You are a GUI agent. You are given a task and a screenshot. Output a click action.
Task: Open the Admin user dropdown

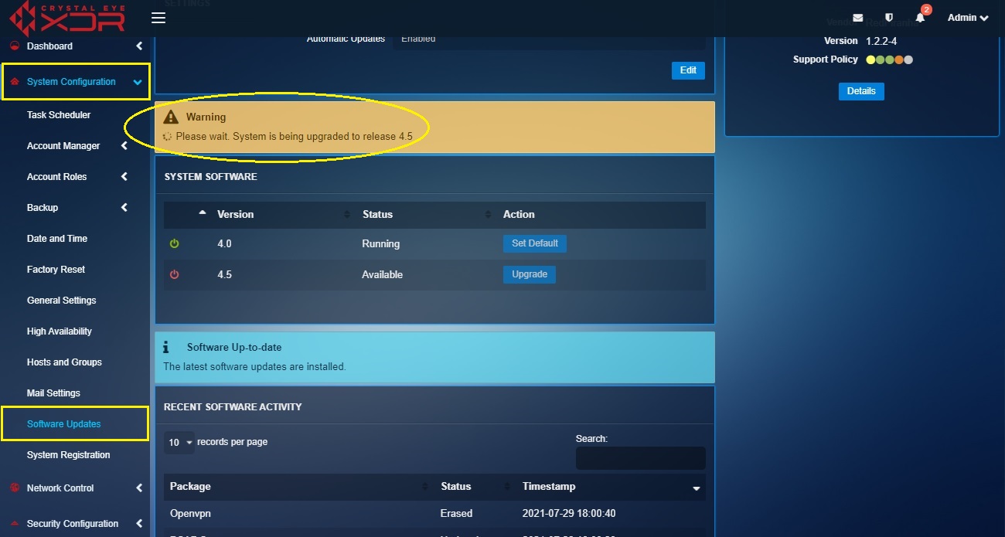(x=968, y=18)
